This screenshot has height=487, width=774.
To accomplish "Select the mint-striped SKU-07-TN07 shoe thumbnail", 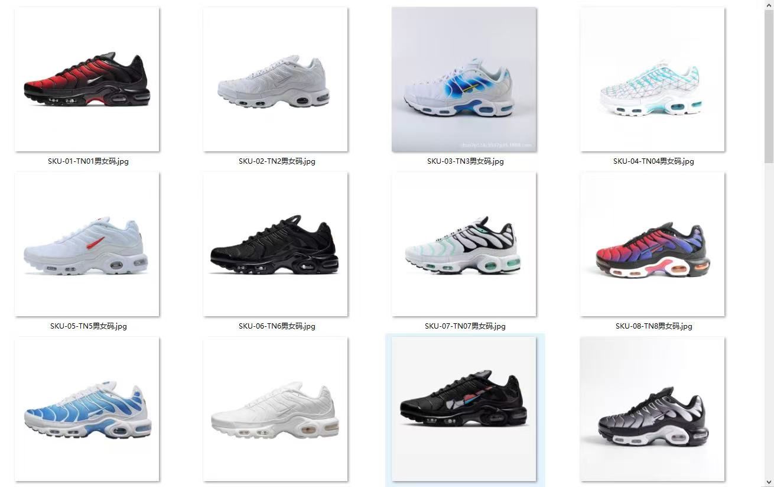I will (464, 244).
